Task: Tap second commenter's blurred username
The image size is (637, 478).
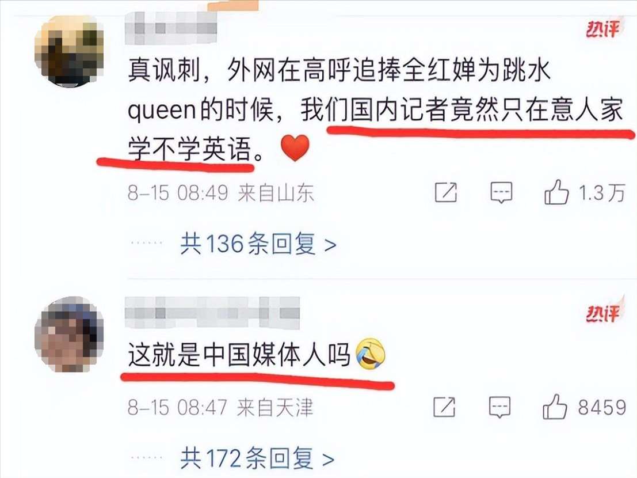Action: tap(212, 313)
